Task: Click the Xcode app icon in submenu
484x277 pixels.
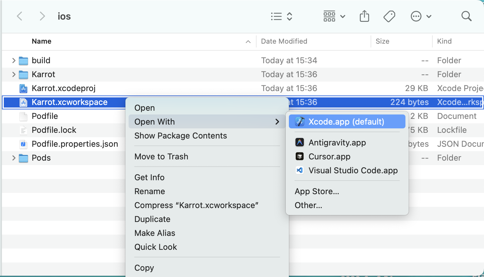Action: pos(300,122)
